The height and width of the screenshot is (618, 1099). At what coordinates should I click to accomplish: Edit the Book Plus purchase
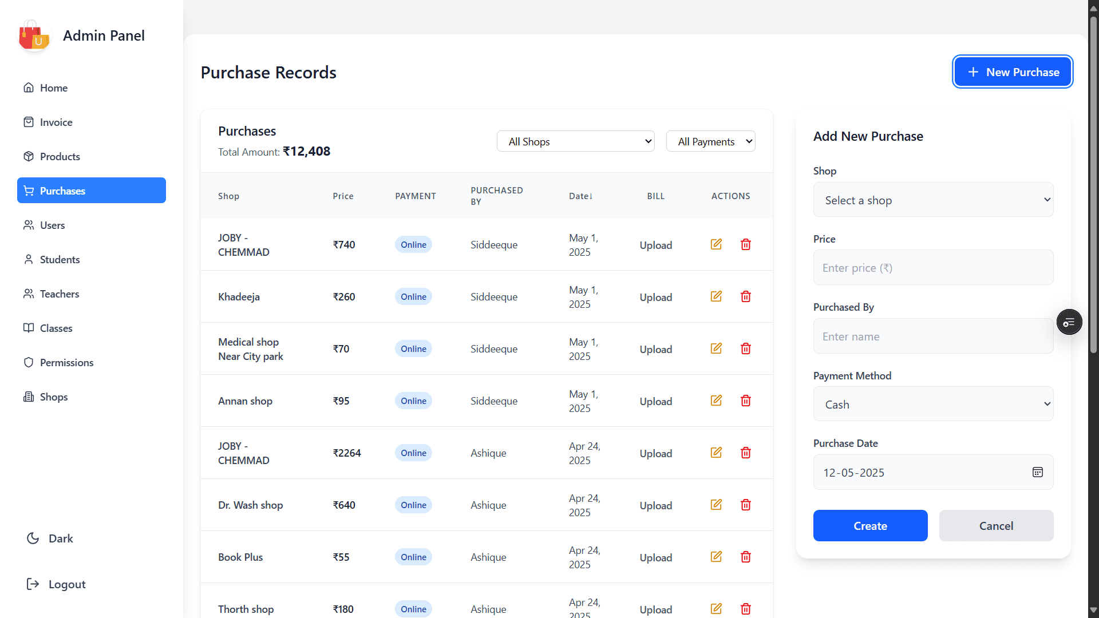[716, 557]
